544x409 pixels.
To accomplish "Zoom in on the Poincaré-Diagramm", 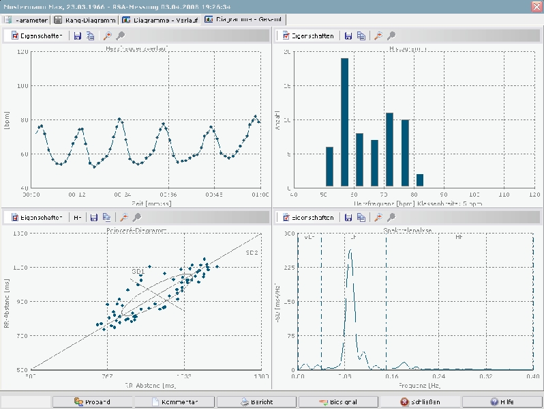I will click(x=123, y=217).
